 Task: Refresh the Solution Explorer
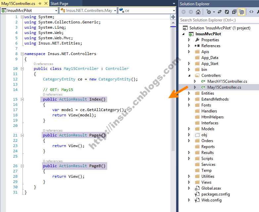[x=227, y=12]
